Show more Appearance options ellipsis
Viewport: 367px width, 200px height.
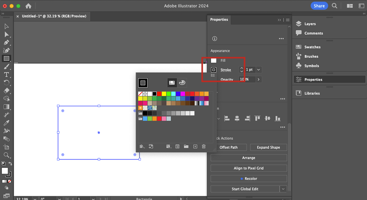[283, 99]
